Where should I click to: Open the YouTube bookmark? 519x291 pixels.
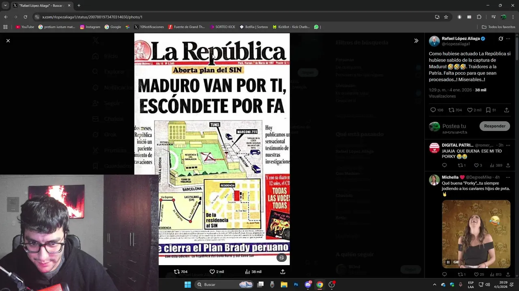(x=25, y=27)
